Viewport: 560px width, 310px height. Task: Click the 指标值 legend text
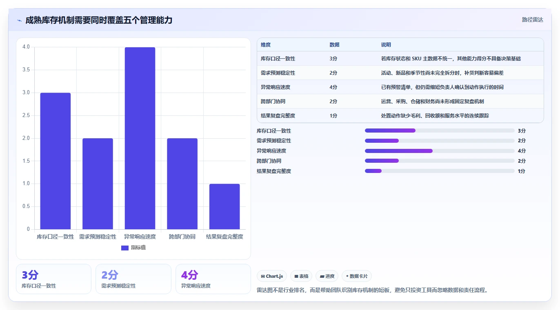click(x=138, y=248)
